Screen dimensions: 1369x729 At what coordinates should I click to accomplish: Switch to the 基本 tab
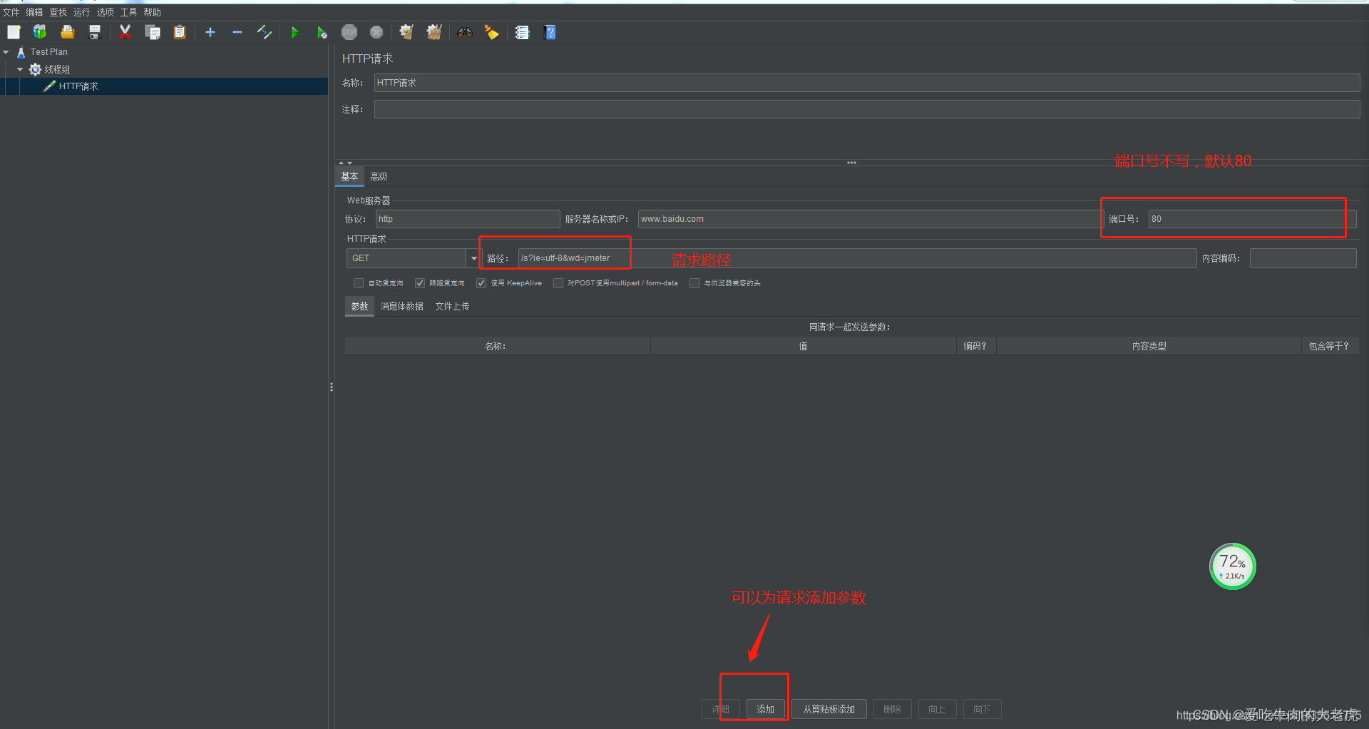click(349, 176)
